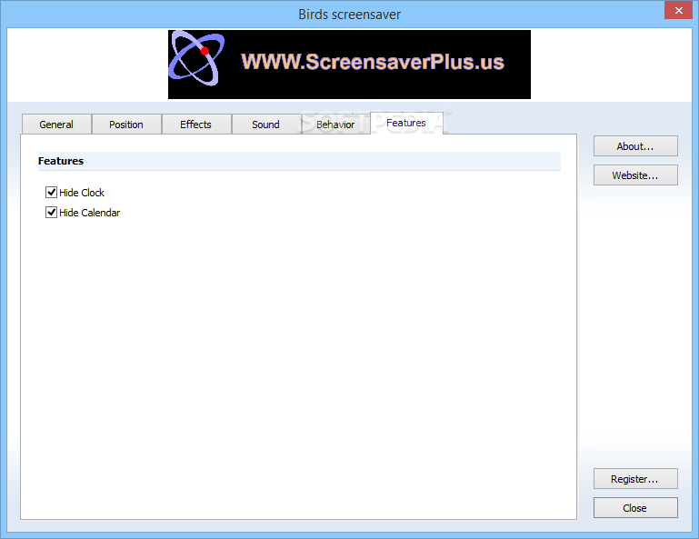Image resolution: width=699 pixels, height=539 pixels.
Task: Open the Register dialog
Action: pos(635,479)
